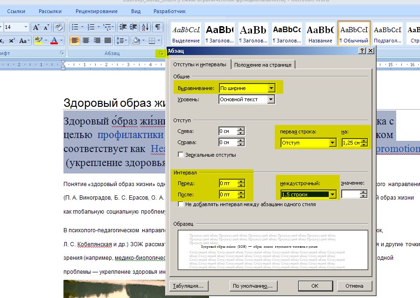
Task: Click the numbered list icon
Action: pyautogui.click(x=91, y=27)
